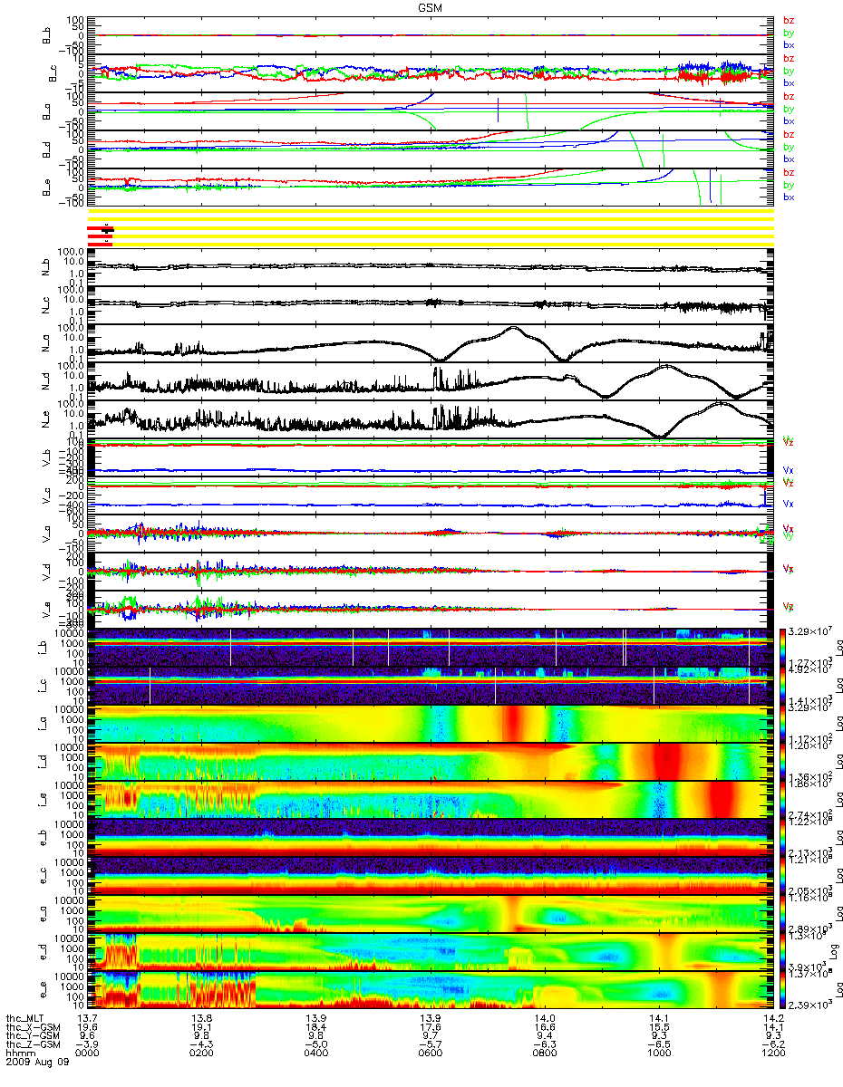Viewport: 843px width, 1087px height.
Task: Click the i_a ion spectrogram panel
Action: point(431,723)
